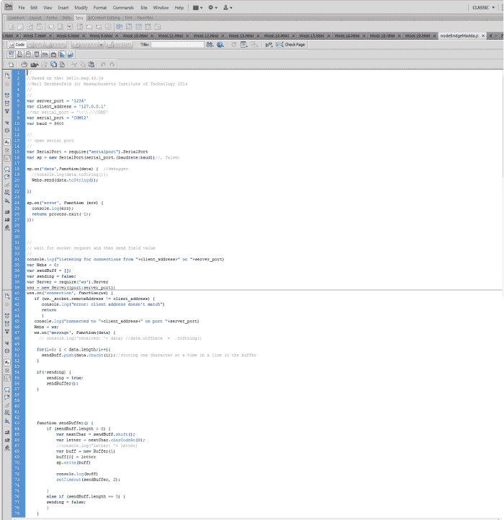504x520 pixels.
Task: Click the Open file icon
Action: 24,64
